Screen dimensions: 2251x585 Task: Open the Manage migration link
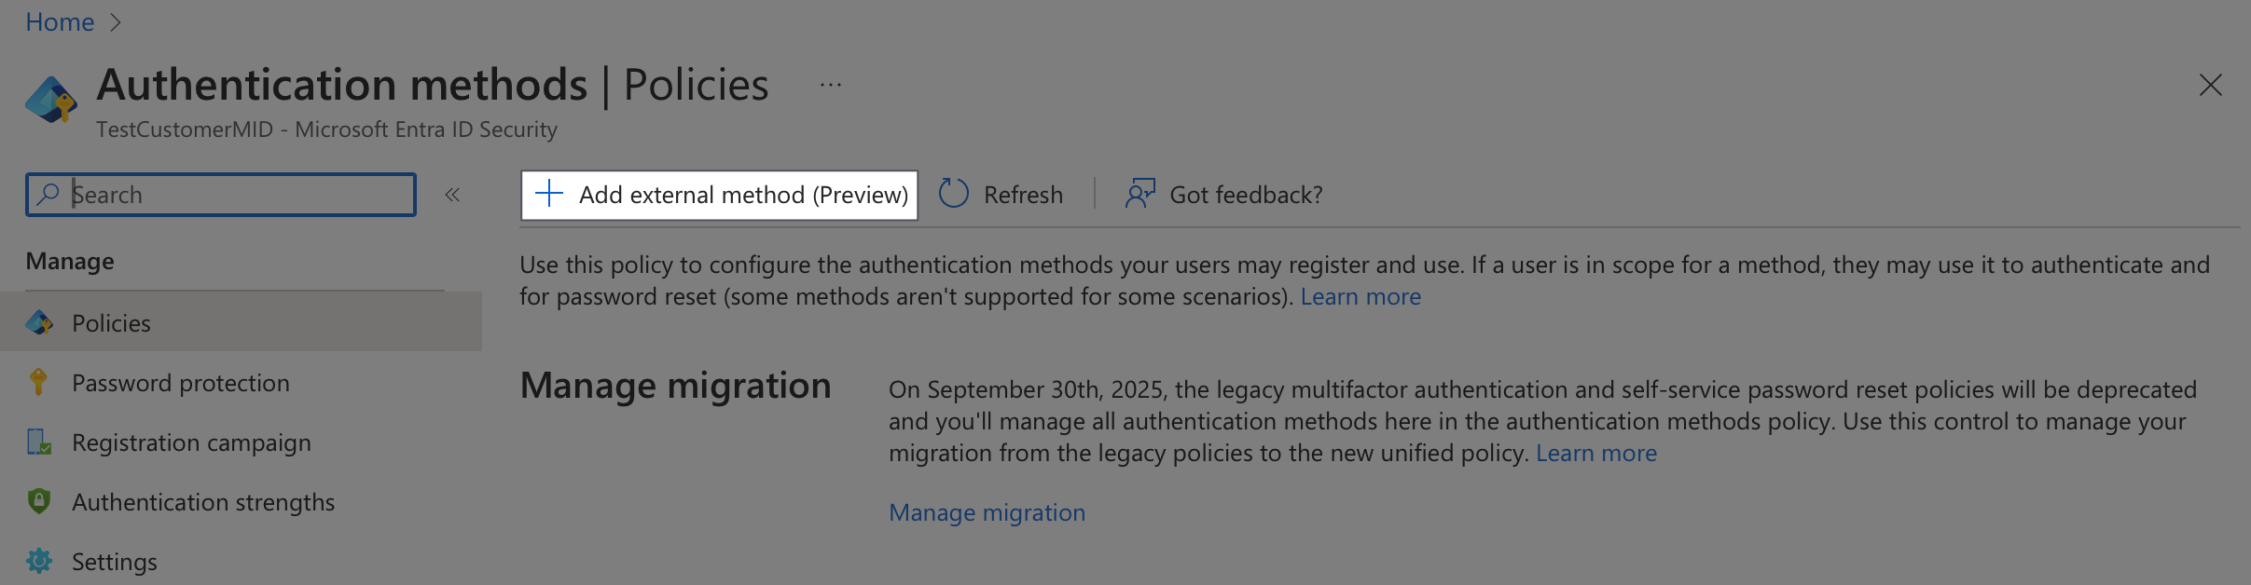point(987,512)
